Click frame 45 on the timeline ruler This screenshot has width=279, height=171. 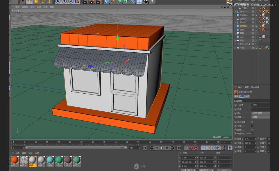116,142
